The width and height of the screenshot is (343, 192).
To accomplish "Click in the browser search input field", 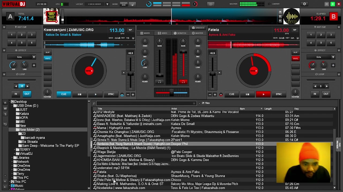I will tap(146, 103).
